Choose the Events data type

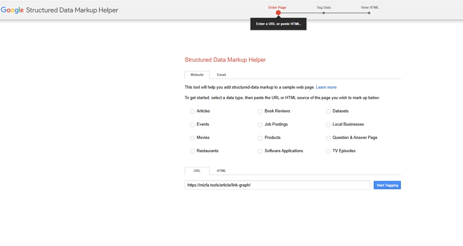tap(192, 125)
